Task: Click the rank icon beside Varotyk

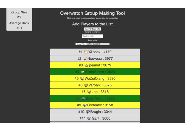Action: [86, 85]
